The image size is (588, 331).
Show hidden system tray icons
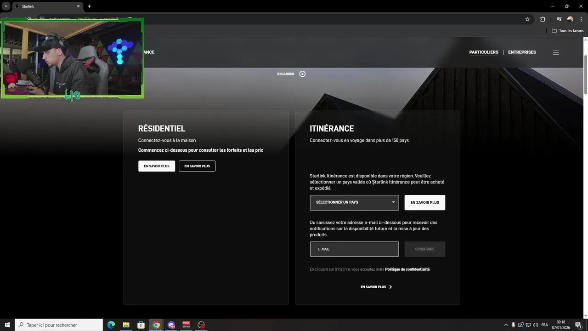506,325
